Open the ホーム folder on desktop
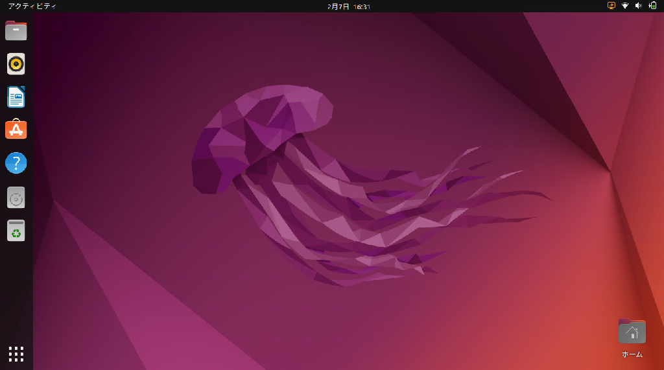The width and height of the screenshot is (664, 370). click(x=632, y=338)
